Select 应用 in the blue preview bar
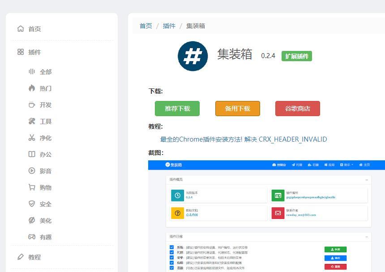Image resolution: width=385 pixels, height=272 pixels. (x=329, y=165)
